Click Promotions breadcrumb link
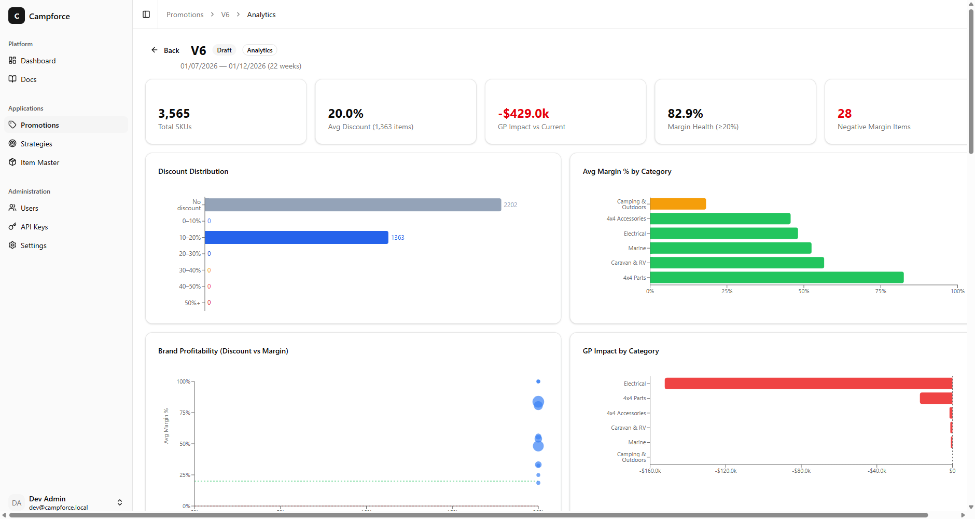Screen dimensions: 975x519 pyautogui.click(x=185, y=15)
